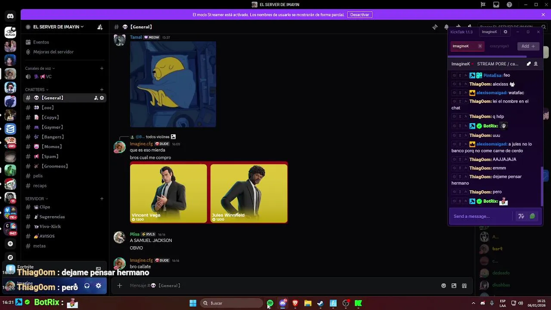
Task: Toggle microphone mute in user panel
Action: click(x=76, y=285)
